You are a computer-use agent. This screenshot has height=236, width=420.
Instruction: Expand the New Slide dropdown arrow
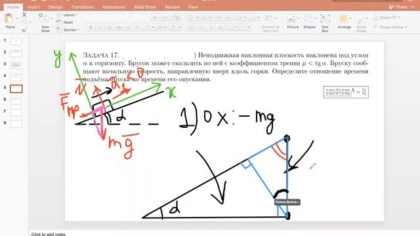click(51, 18)
